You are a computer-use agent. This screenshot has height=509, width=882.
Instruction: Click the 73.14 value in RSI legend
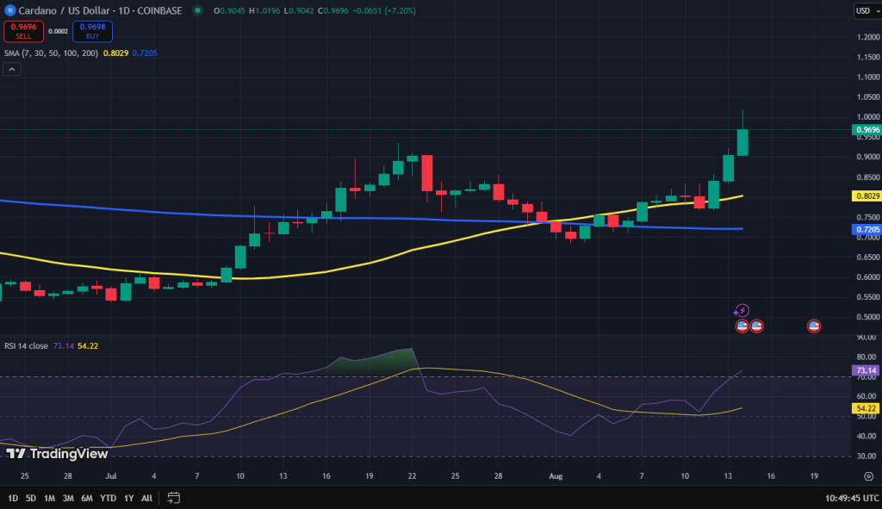[x=63, y=346]
